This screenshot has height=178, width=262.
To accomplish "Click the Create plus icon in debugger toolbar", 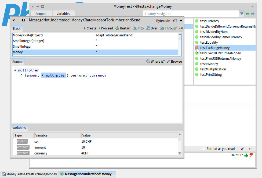I will (x=84, y=28).
